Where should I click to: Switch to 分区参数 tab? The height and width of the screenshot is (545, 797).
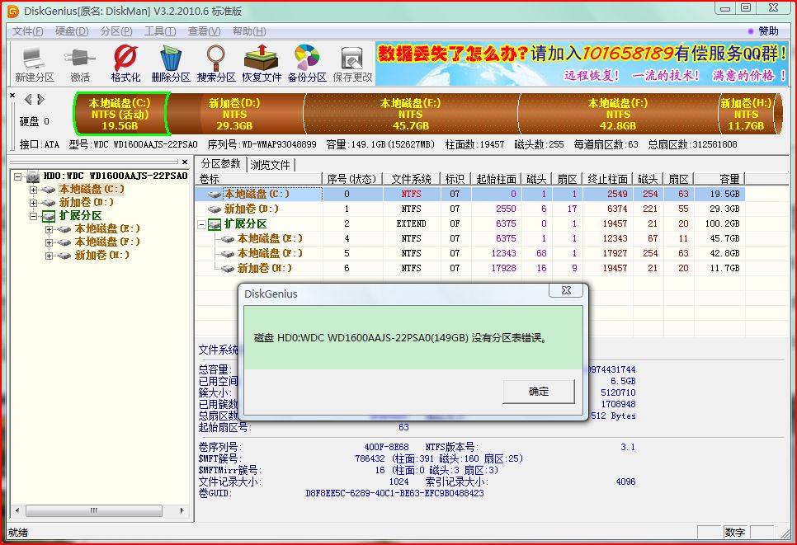[x=220, y=163]
